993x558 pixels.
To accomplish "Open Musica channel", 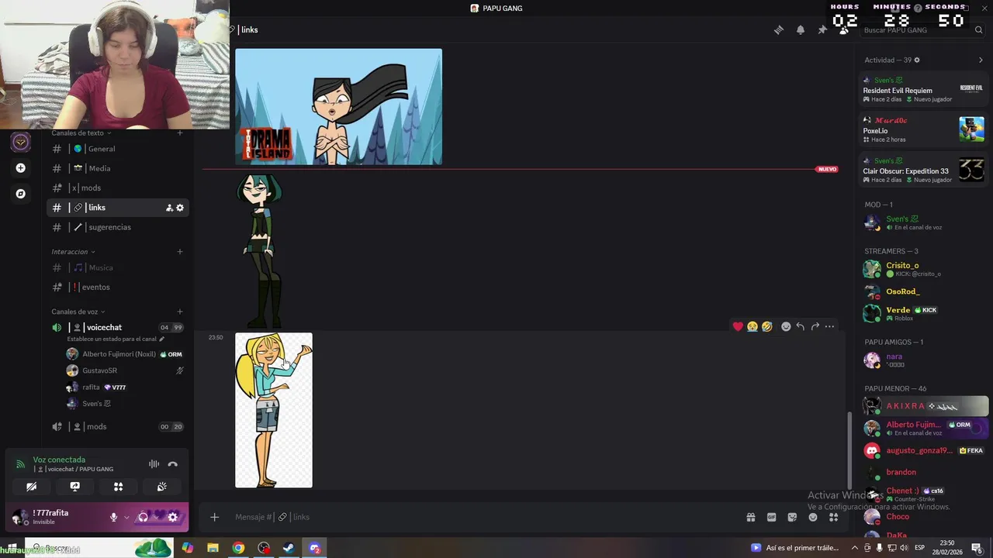I will click(117, 267).
